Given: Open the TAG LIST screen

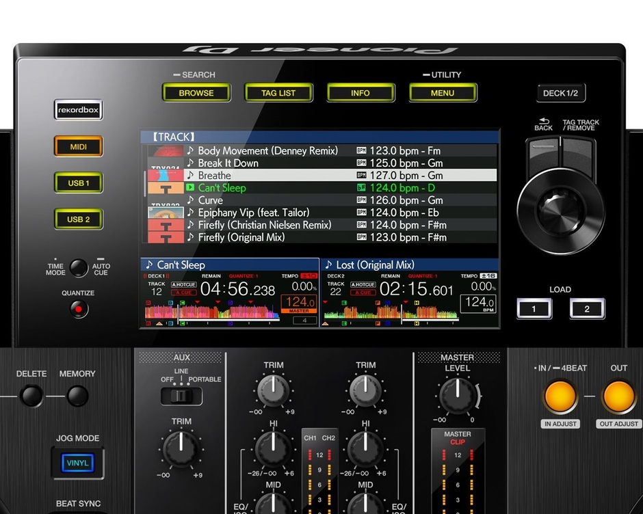Looking at the screenshot, I should click(278, 93).
